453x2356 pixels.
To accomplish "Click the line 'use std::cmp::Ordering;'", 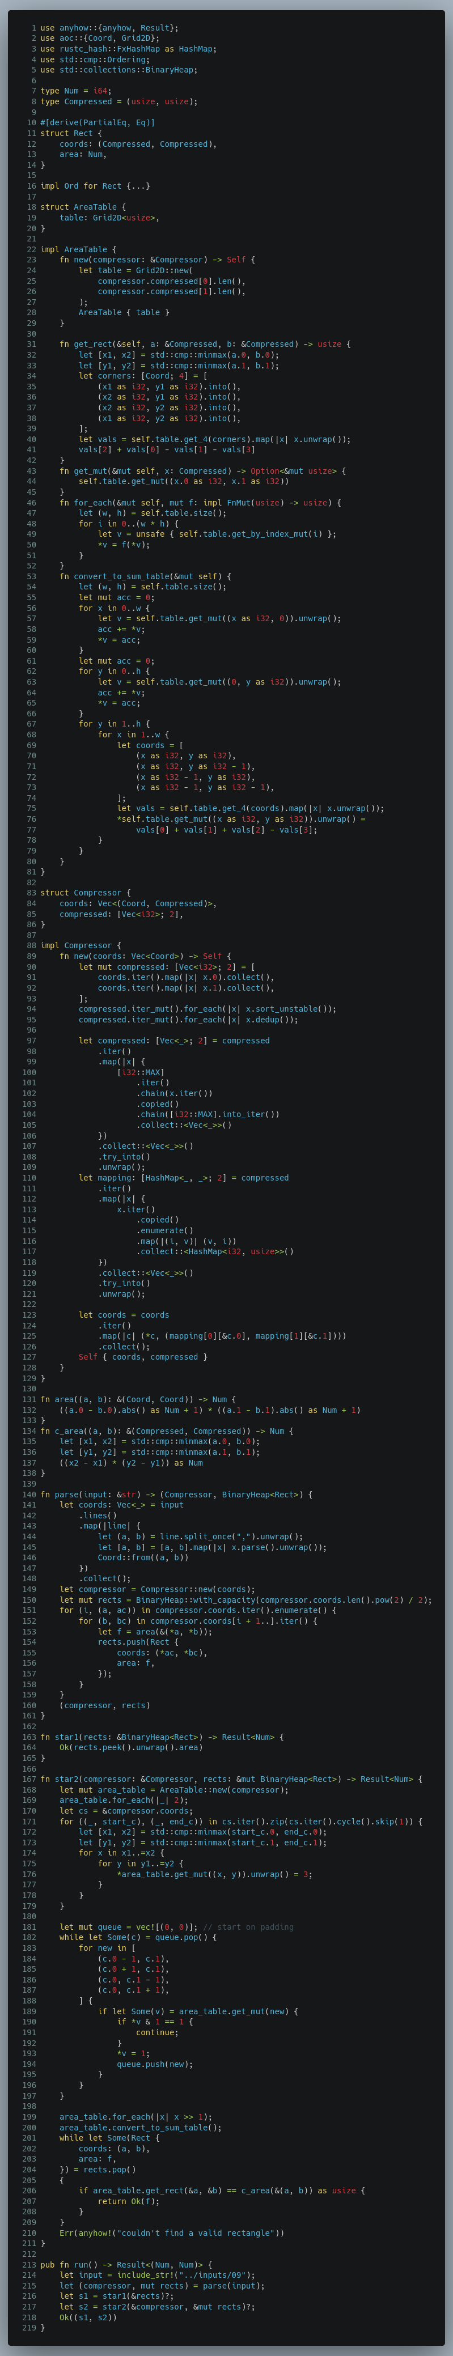I will 95,60.
